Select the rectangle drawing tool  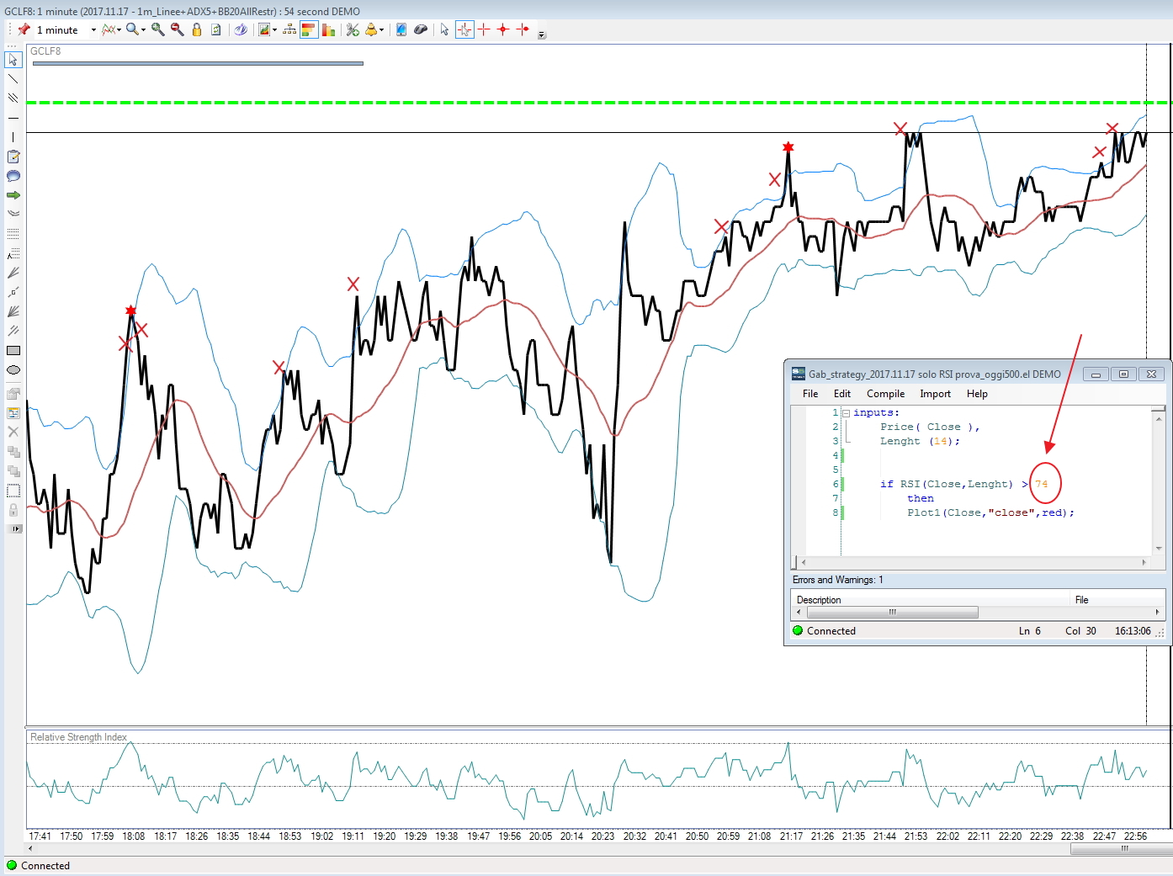pos(13,350)
